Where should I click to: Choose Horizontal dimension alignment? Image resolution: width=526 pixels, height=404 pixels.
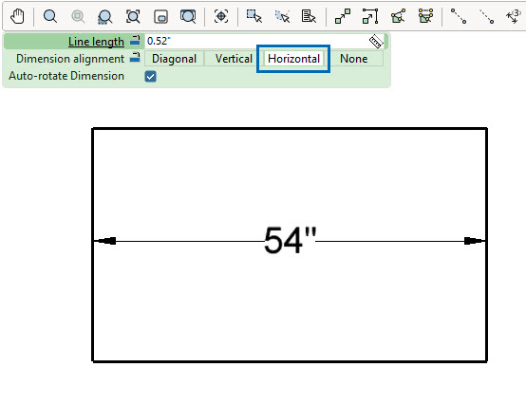click(293, 59)
